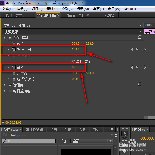
Task: Click the folder-up icon beside test.prproj
Action: point(5,135)
